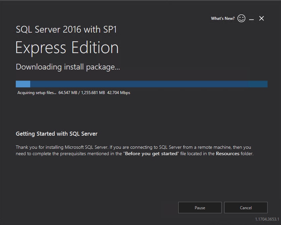Open the What's New? link
The image size is (281, 225).
click(x=223, y=18)
